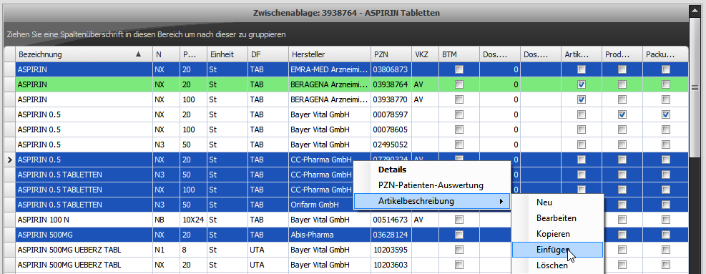Tick Prod checkbox for PZN 03806873
The height and width of the screenshot is (274, 706).
(x=622, y=69)
